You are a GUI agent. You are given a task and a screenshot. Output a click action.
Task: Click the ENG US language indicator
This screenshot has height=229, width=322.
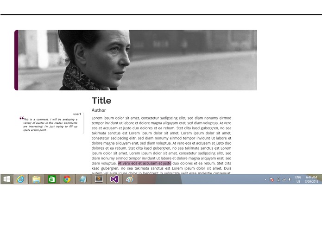pyautogui.click(x=298, y=179)
